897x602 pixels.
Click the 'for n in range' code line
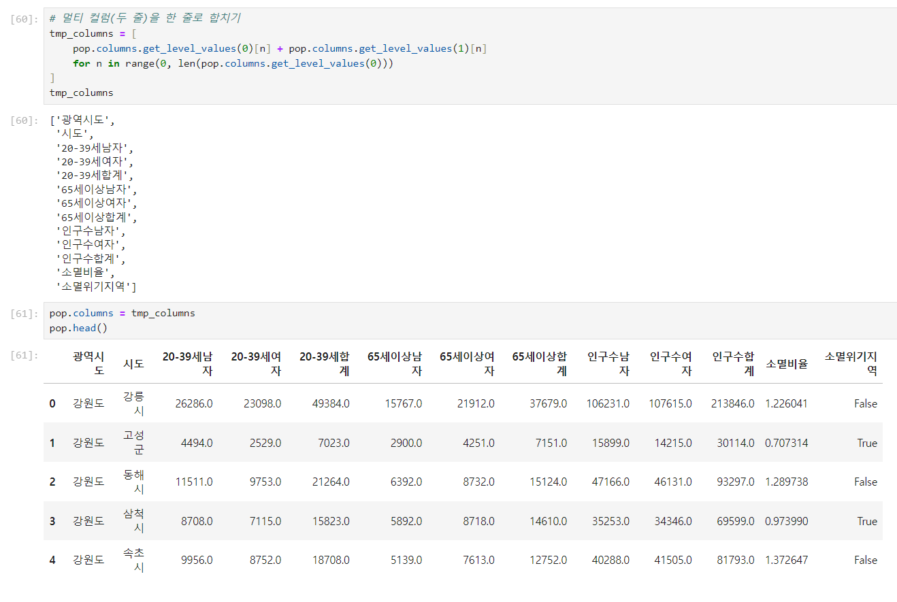coord(233,63)
